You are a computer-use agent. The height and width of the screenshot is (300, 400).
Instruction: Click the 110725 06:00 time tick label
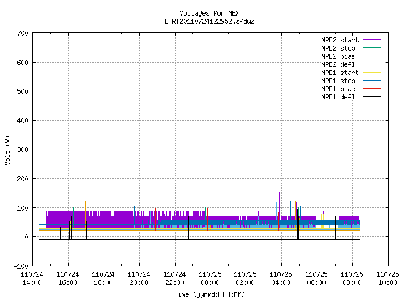click(317, 279)
